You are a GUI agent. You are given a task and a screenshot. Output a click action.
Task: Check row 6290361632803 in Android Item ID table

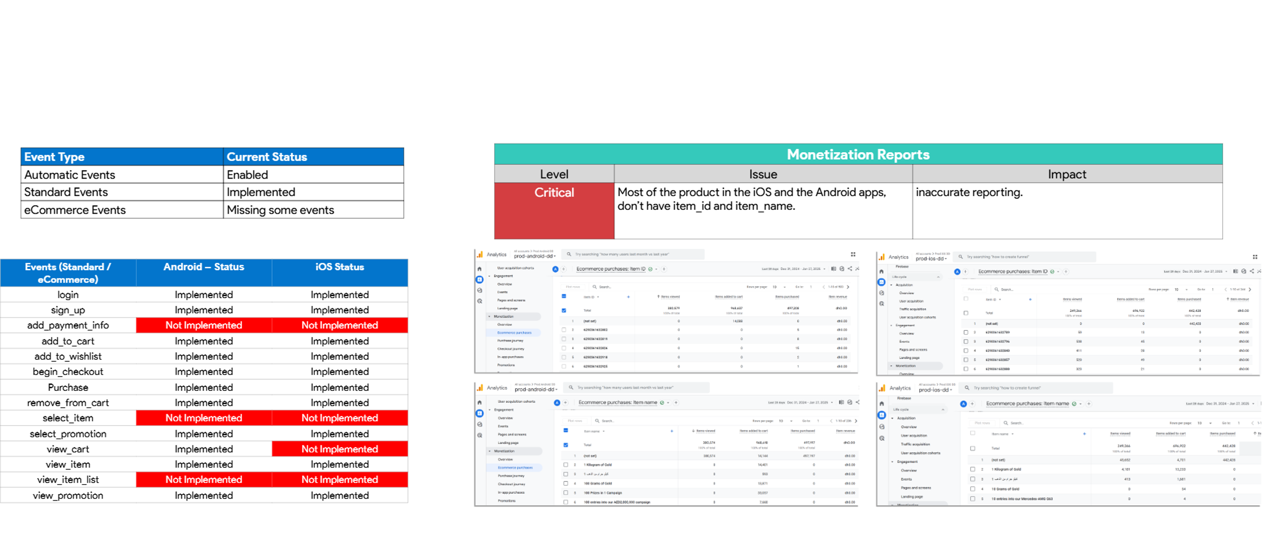click(x=563, y=330)
